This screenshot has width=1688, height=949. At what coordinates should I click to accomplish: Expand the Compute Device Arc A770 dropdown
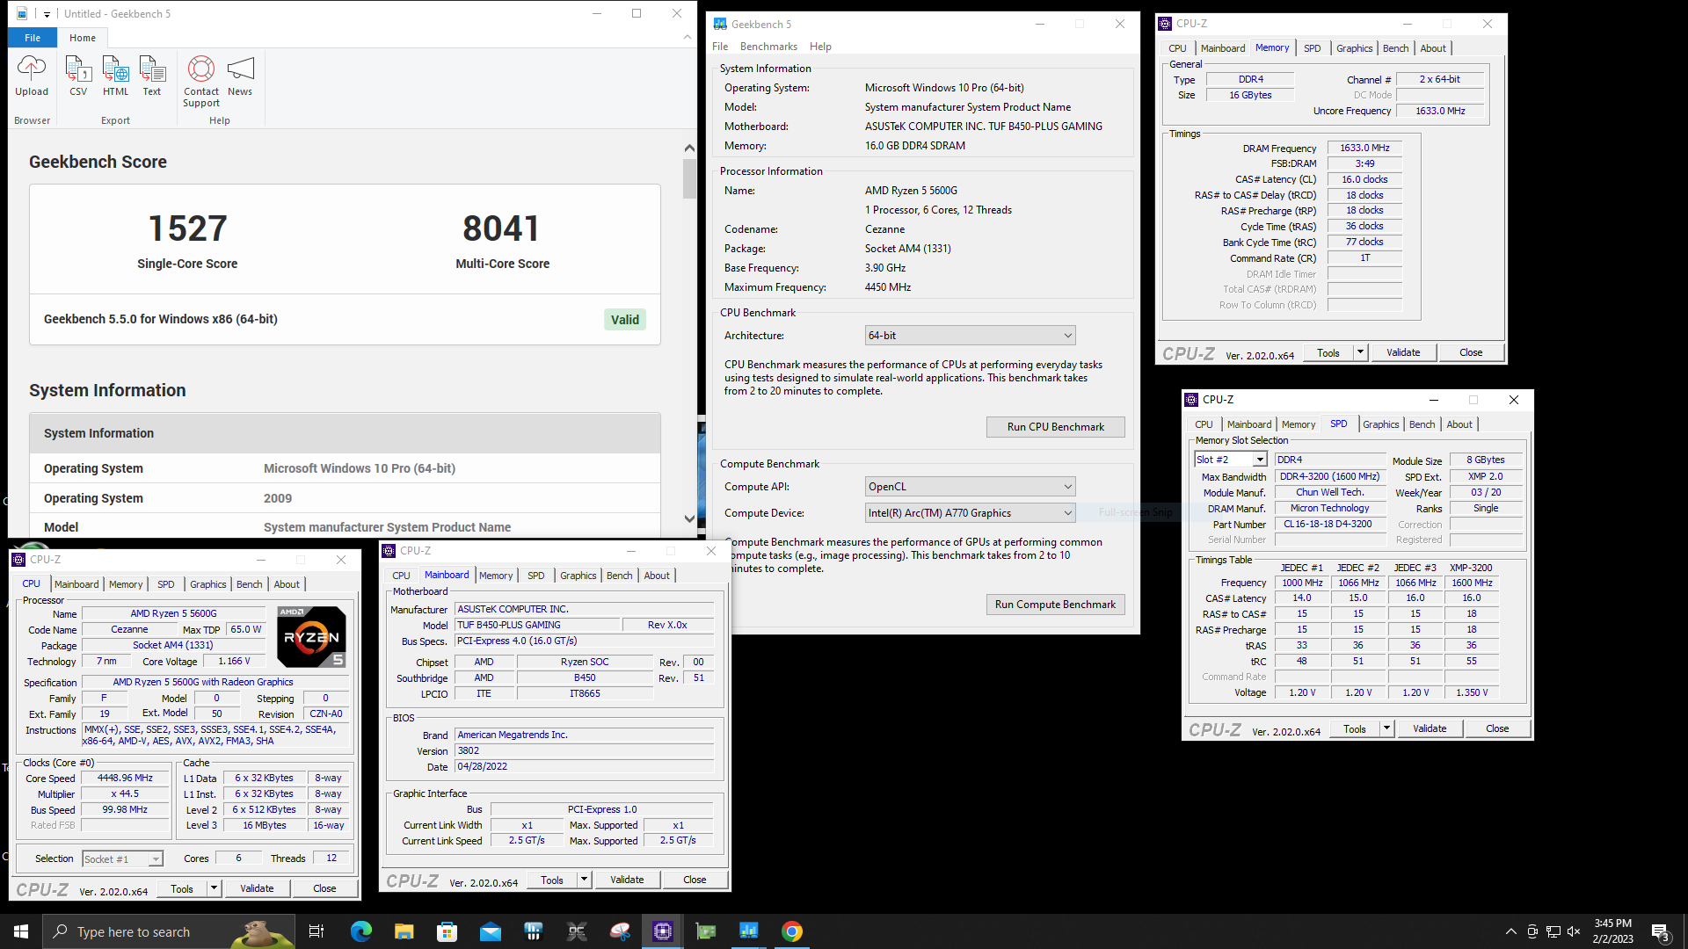coord(970,513)
